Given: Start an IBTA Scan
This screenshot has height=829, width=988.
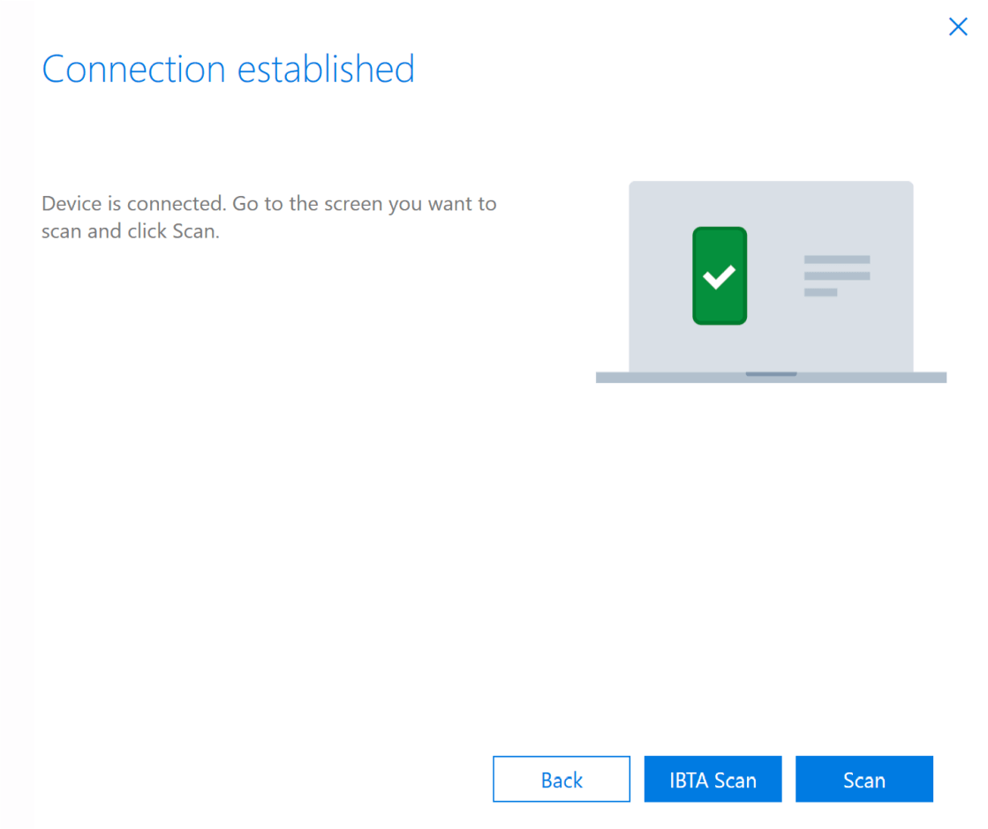Looking at the screenshot, I should [713, 780].
